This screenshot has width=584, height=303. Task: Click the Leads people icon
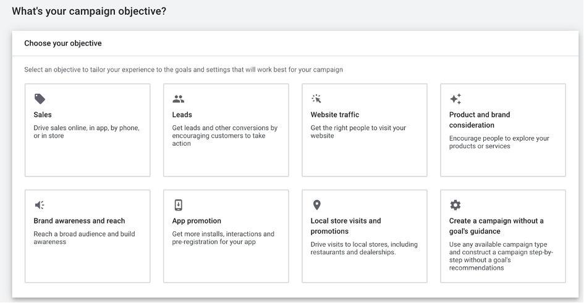(x=178, y=99)
